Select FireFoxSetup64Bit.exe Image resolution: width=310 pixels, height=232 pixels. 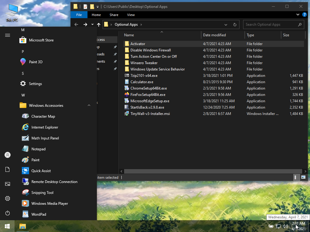(213, 94)
